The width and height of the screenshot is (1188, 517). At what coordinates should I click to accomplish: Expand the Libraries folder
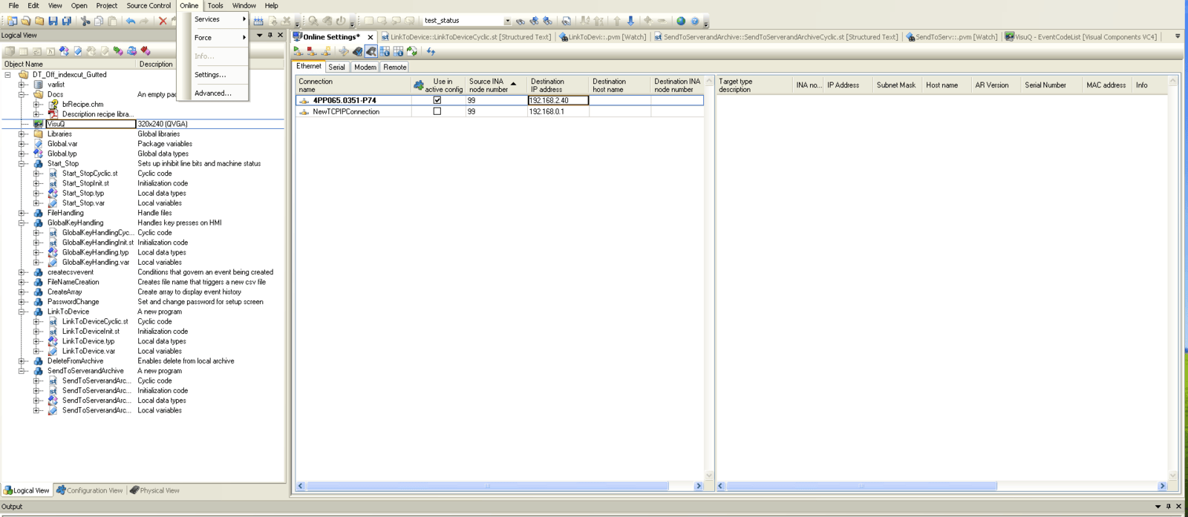pos(22,134)
